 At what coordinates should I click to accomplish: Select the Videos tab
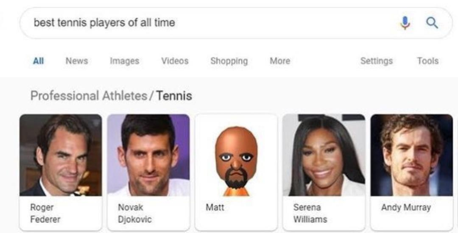pyautogui.click(x=175, y=61)
